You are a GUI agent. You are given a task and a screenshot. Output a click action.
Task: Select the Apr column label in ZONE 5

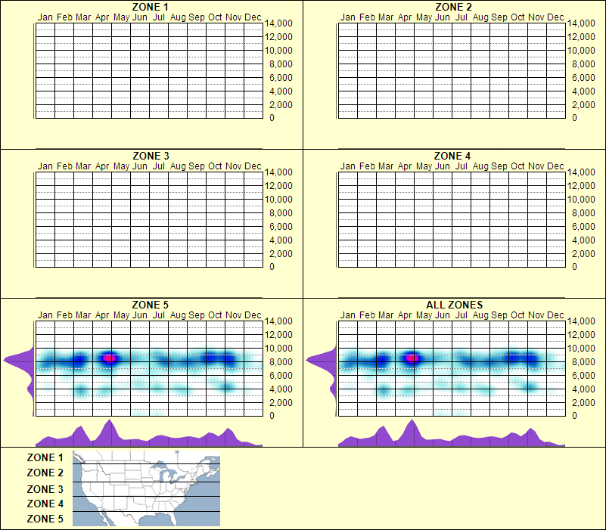pos(102,315)
